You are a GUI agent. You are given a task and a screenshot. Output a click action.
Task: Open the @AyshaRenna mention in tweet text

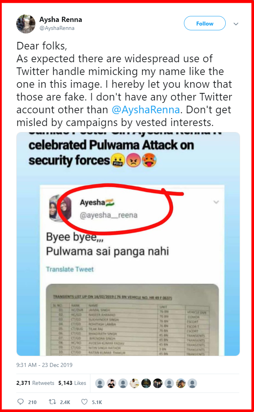point(146,110)
